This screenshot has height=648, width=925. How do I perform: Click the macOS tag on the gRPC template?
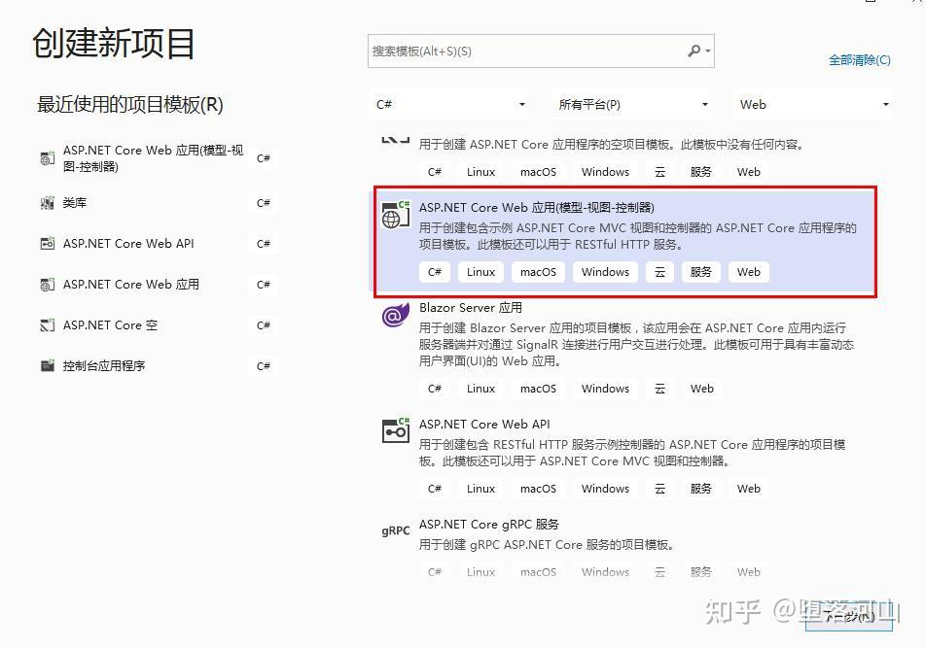click(538, 572)
